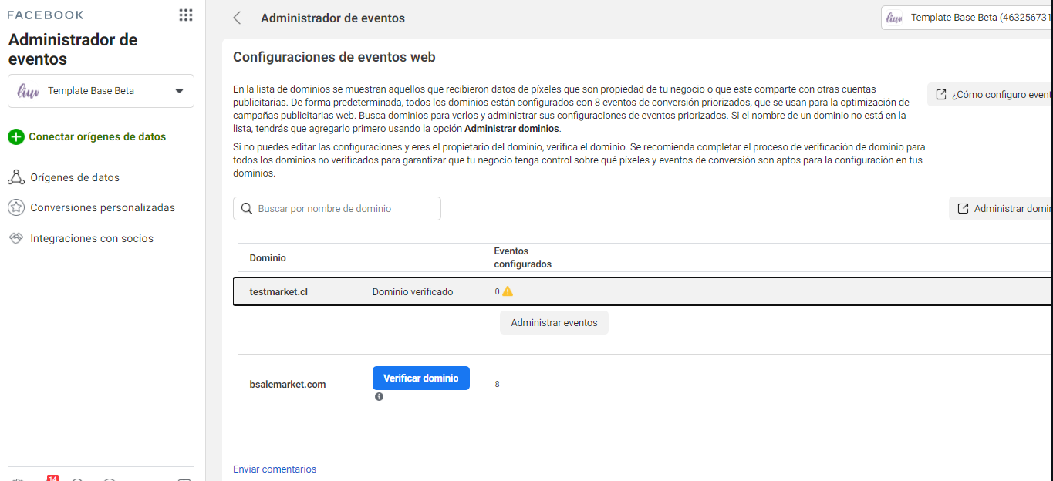
Task: Click the Verificar dominio button
Action: click(x=421, y=378)
